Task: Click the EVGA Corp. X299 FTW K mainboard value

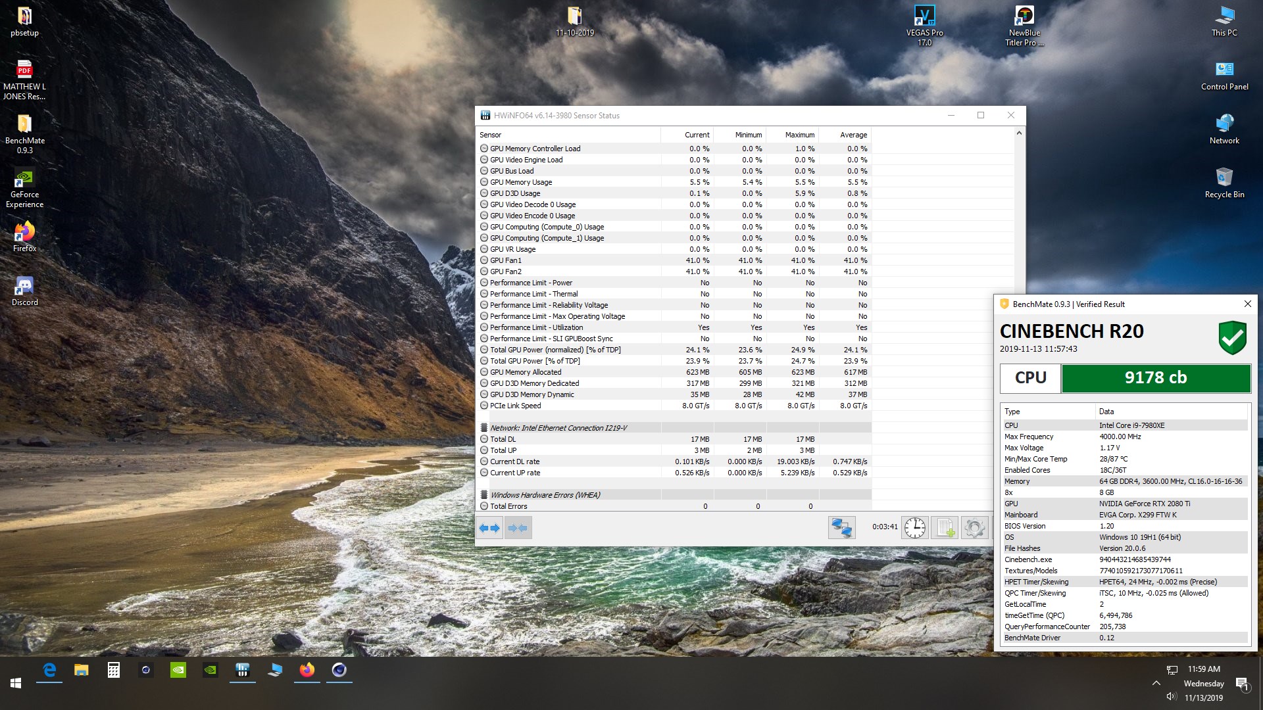Action: tap(1137, 515)
